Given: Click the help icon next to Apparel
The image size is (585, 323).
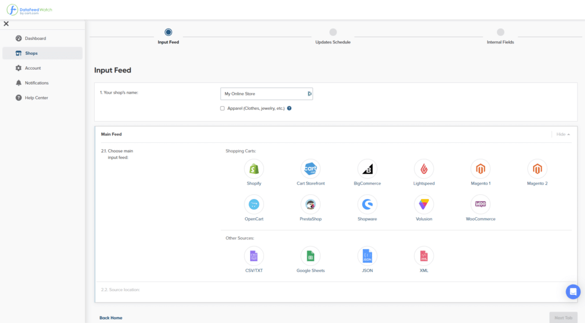Looking at the screenshot, I should click(289, 108).
